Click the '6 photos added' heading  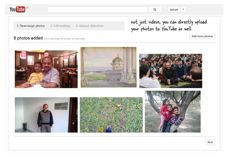pos(28,38)
